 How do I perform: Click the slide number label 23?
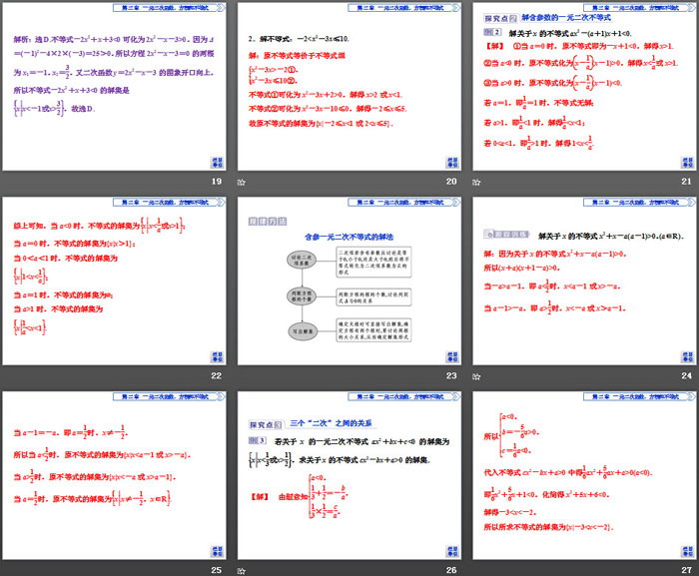coord(451,375)
